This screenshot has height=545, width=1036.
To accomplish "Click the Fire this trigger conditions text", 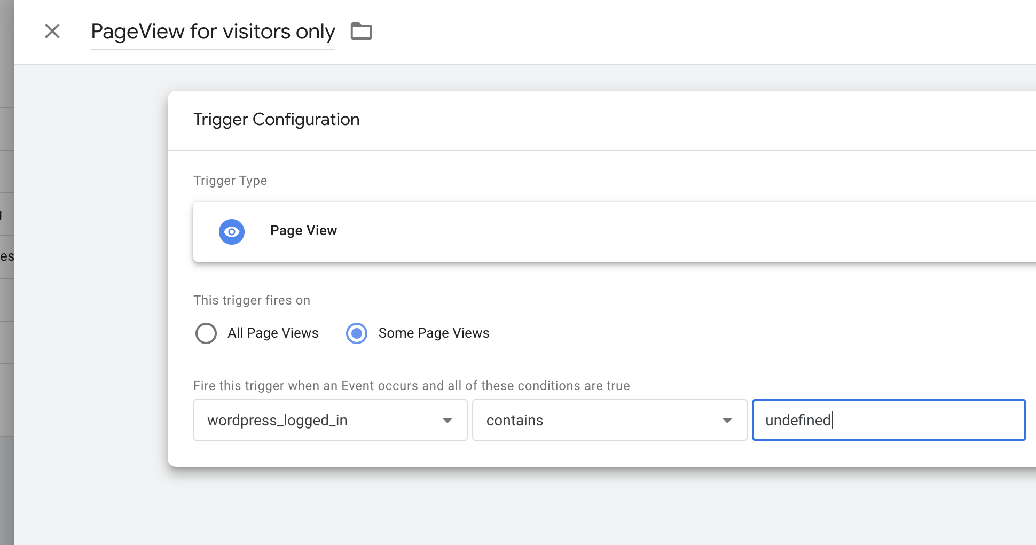I will pyautogui.click(x=412, y=386).
